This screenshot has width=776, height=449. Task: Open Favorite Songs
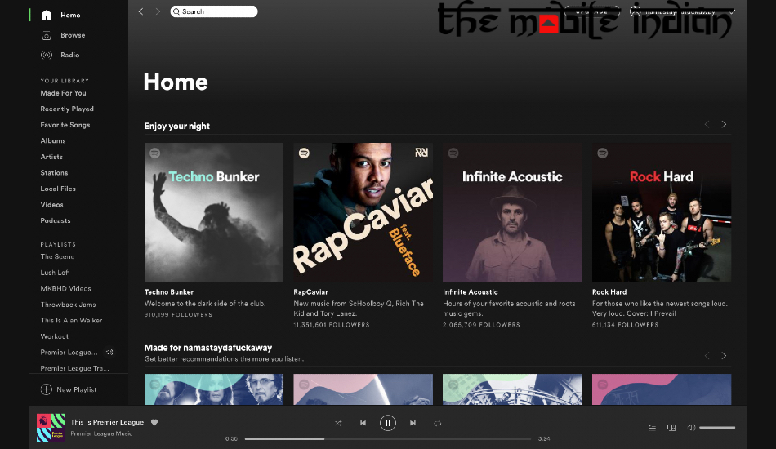(x=65, y=125)
